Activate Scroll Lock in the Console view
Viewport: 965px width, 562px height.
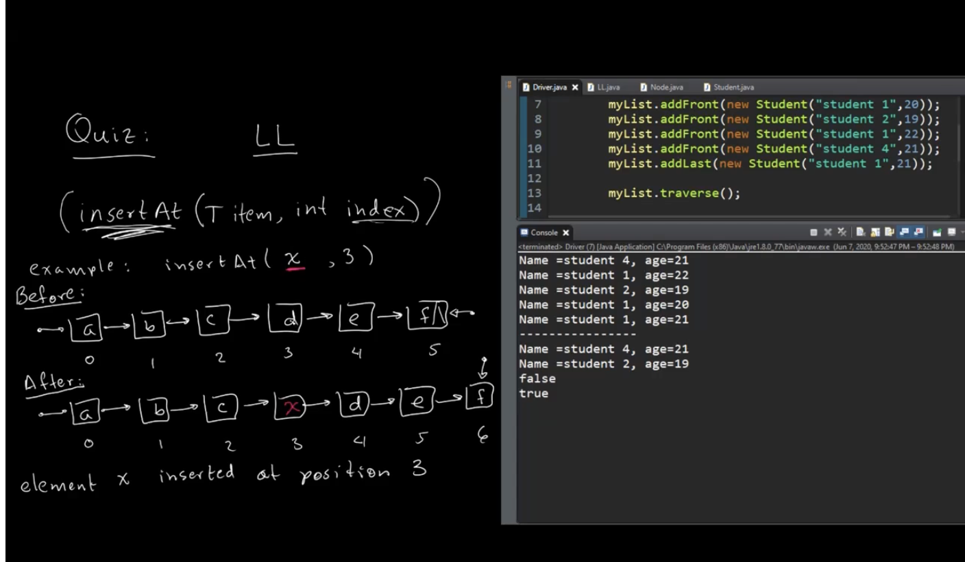pos(875,232)
